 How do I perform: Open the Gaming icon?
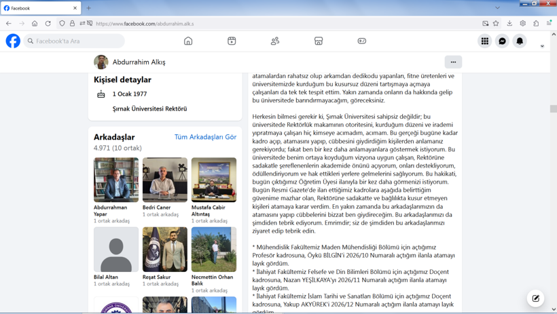click(x=361, y=41)
